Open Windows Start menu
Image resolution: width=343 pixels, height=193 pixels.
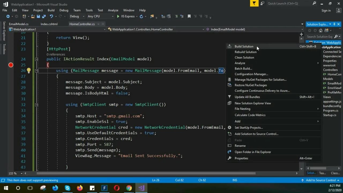point(6,188)
